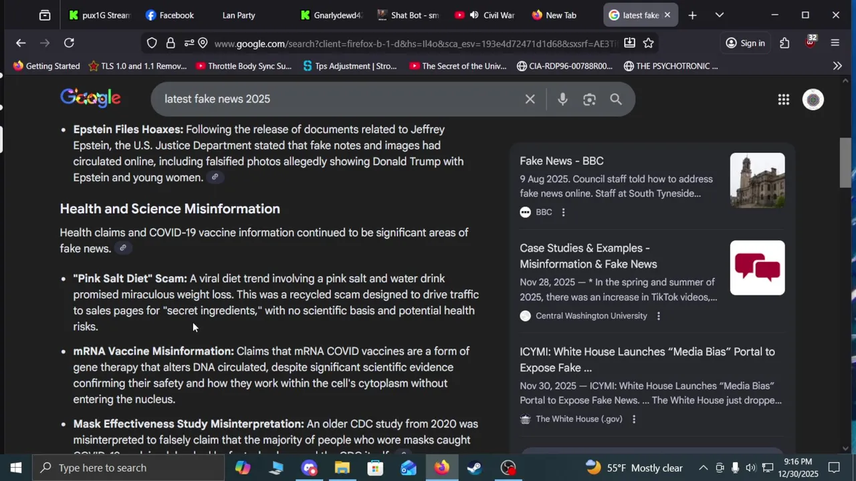This screenshot has width=856, height=481.
Task: Focus the address bar URL field
Action: (x=415, y=43)
